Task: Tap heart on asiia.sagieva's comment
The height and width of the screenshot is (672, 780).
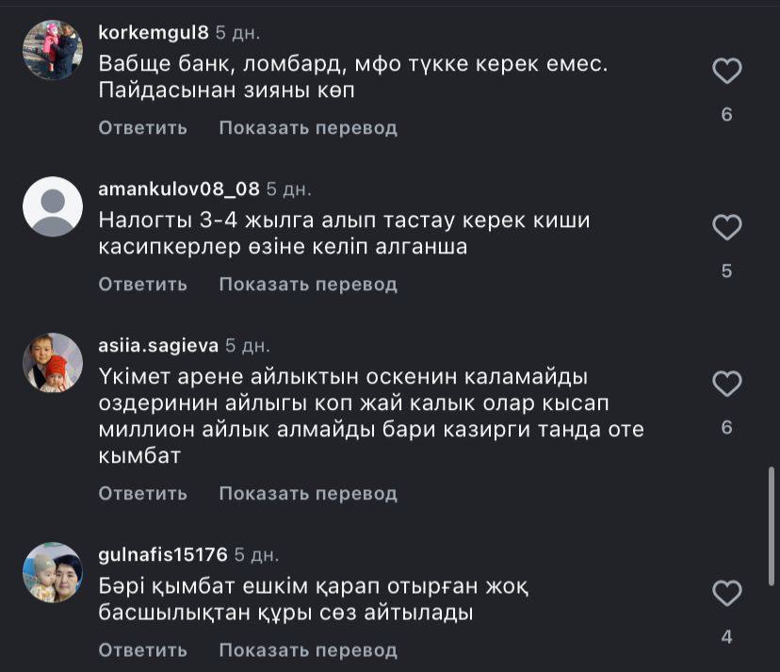Action: [726, 384]
